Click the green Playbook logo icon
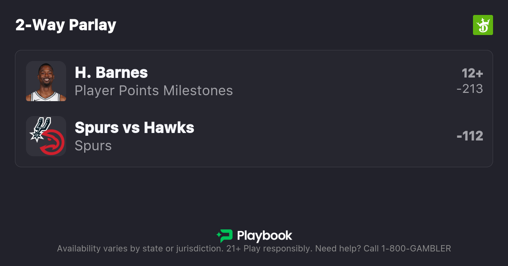The height and width of the screenshot is (266, 508). click(x=227, y=236)
